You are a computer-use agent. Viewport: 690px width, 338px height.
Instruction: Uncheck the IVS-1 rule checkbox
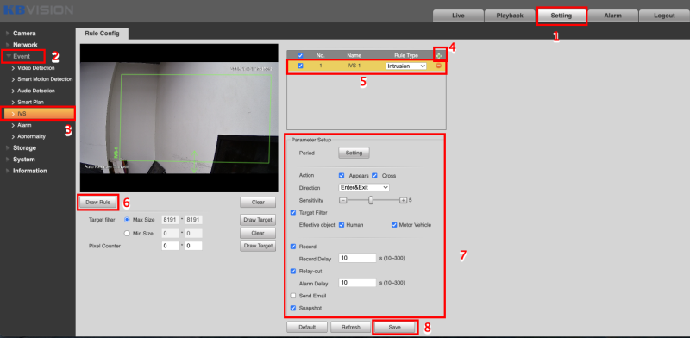[300, 66]
